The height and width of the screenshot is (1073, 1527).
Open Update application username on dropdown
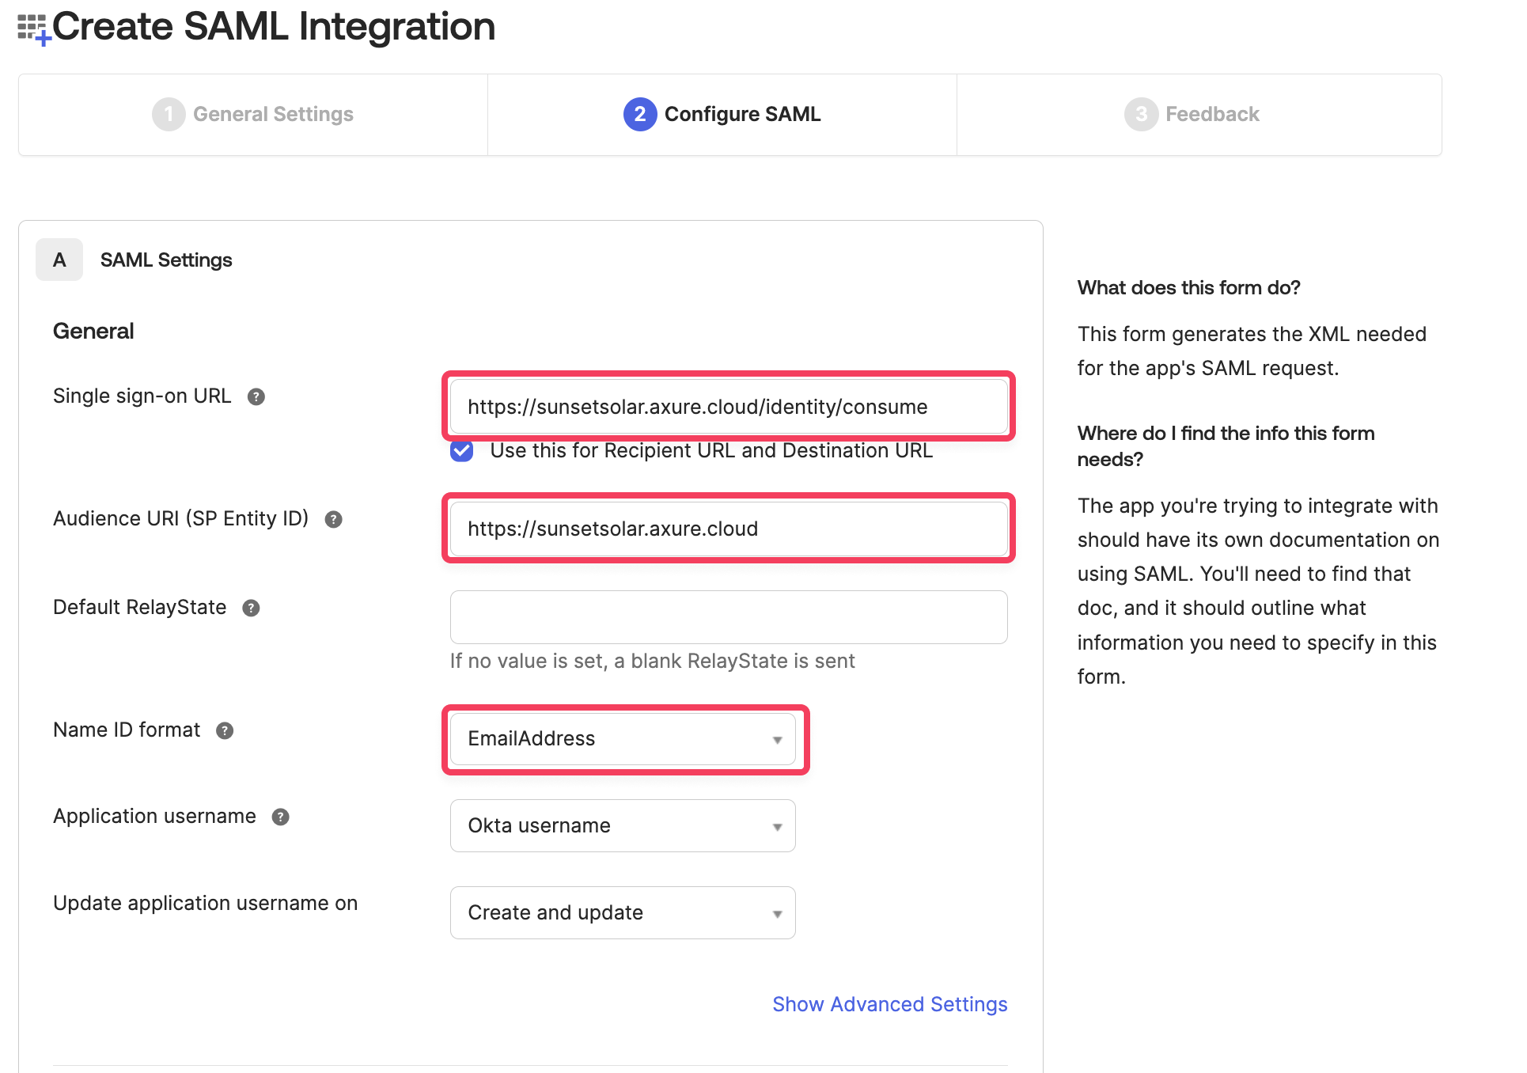click(x=623, y=913)
